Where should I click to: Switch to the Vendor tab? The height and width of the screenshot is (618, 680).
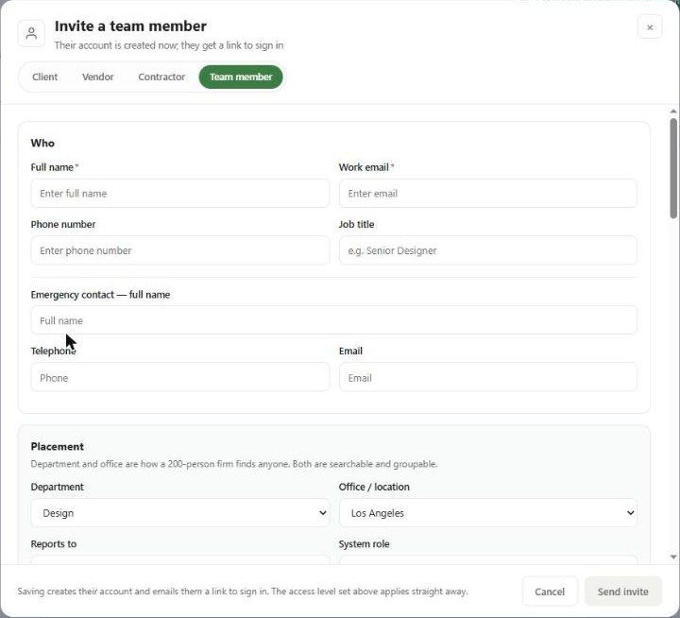[98, 77]
